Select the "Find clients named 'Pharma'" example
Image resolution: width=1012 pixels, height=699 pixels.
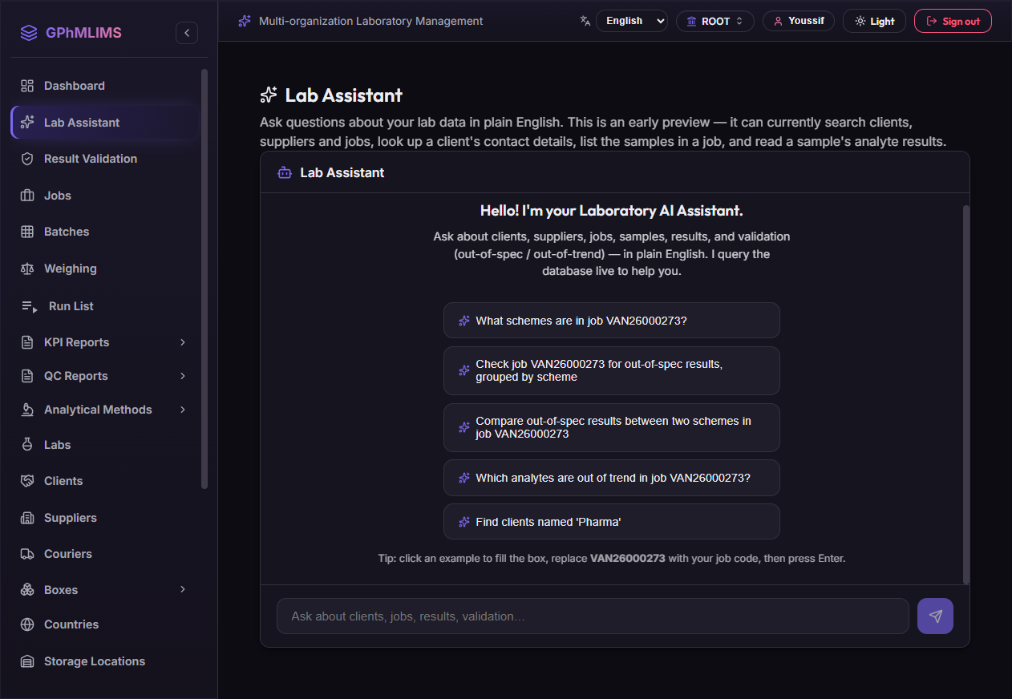[611, 522]
